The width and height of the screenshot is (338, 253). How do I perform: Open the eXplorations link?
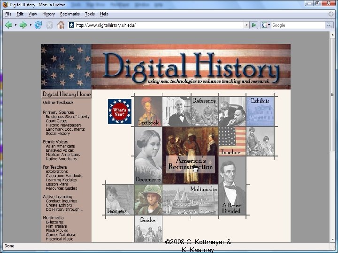coord(56,171)
